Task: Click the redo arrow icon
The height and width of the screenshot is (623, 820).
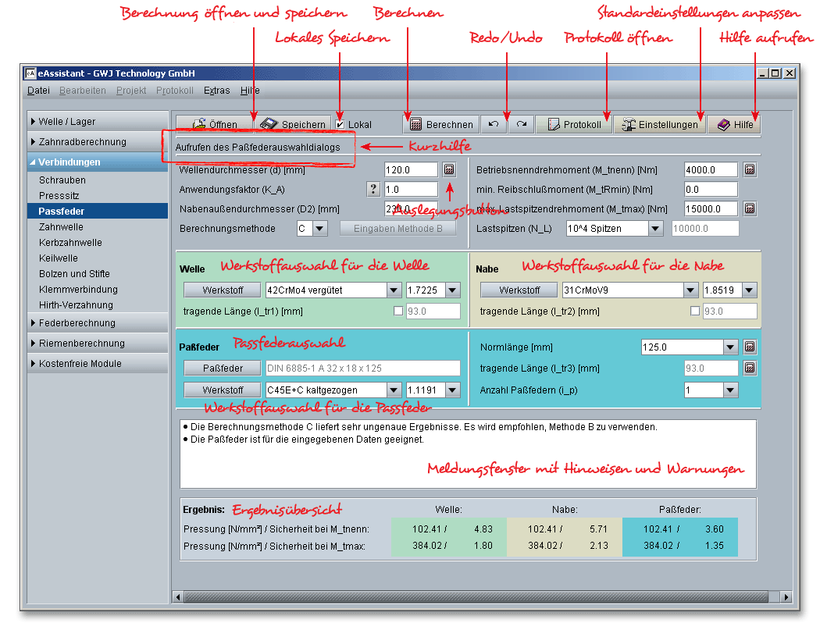Action: coord(521,124)
